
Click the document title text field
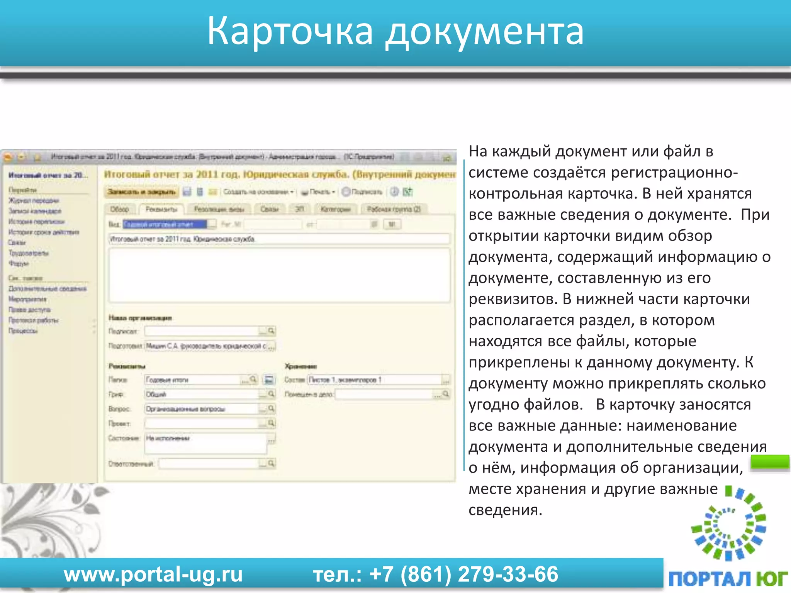(x=279, y=239)
